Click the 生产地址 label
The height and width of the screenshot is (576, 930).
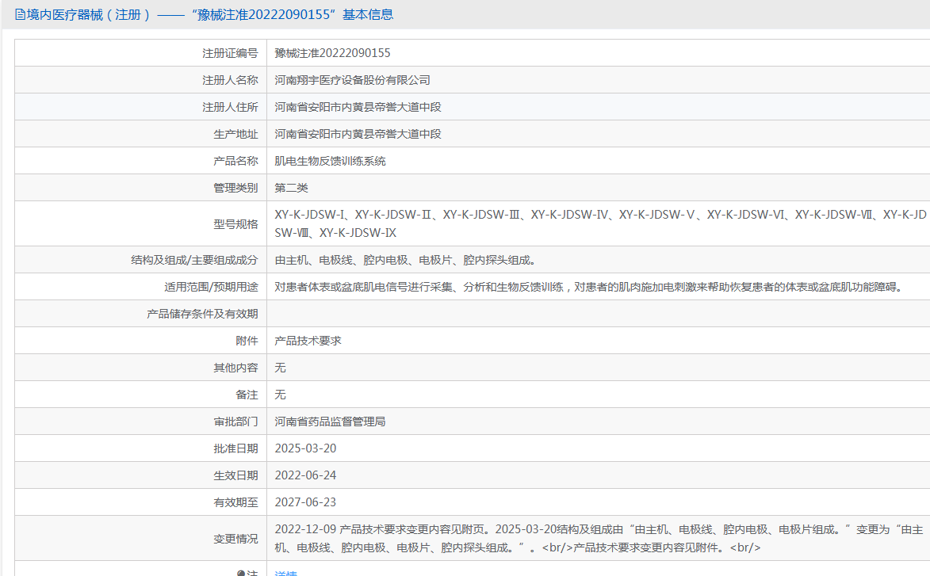(x=235, y=134)
